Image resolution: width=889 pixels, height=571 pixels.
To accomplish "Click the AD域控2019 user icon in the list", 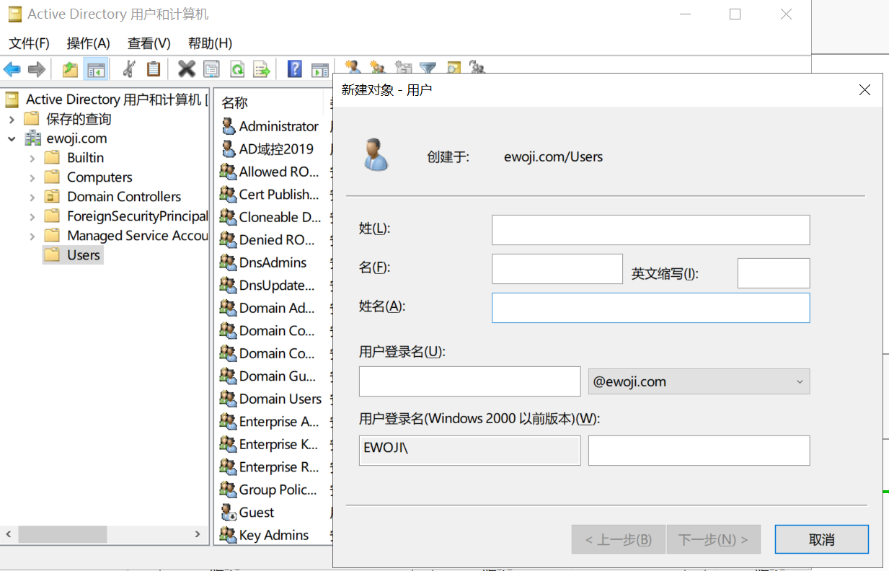I will click(229, 149).
